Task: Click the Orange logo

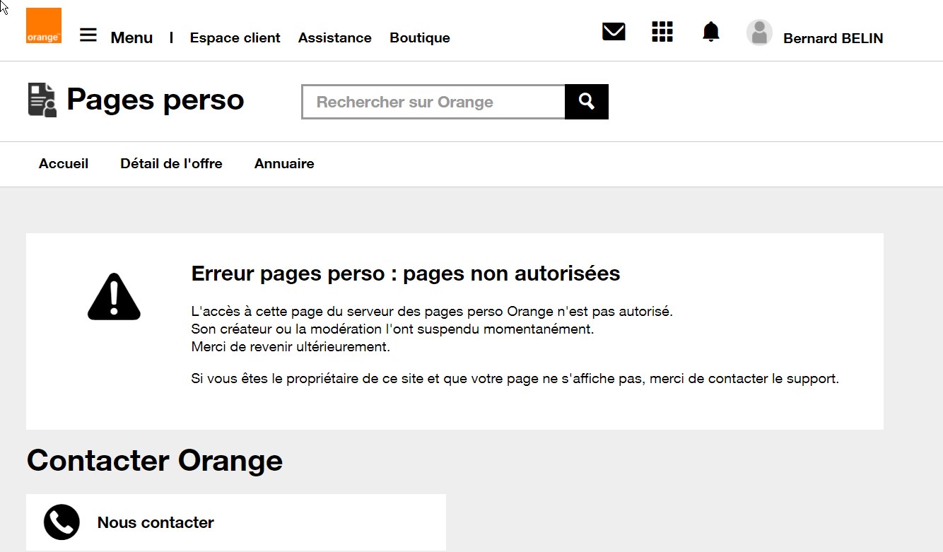Action: click(x=43, y=25)
